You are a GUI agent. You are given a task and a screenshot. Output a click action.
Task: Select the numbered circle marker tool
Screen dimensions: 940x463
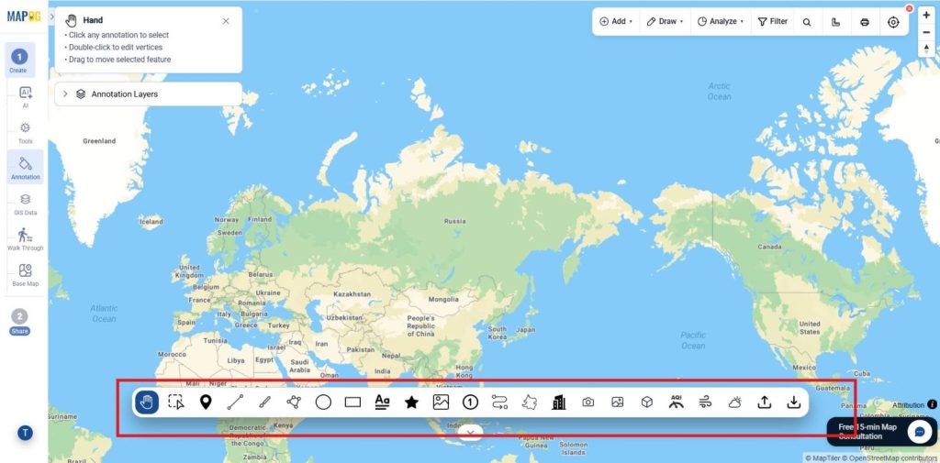(x=470, y=402)
